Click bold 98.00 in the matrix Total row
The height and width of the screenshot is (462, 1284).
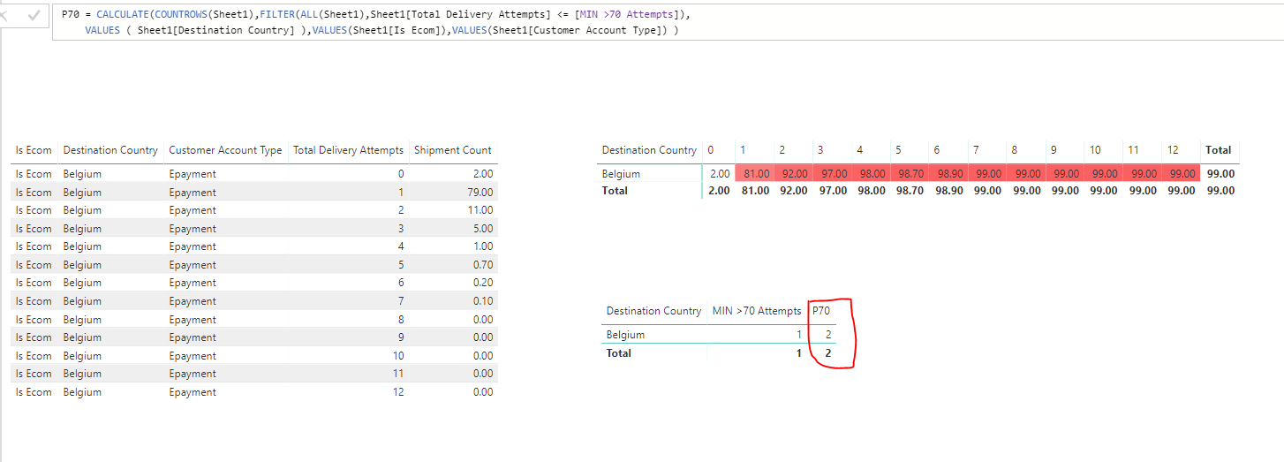tap(871, 191)
